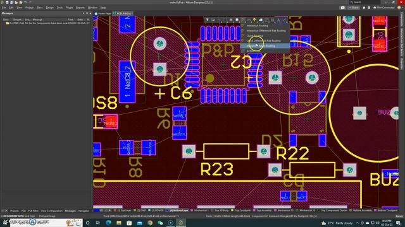Select the PCB message row in Messages list
This screenshot has width=405, height=227.
46,23
